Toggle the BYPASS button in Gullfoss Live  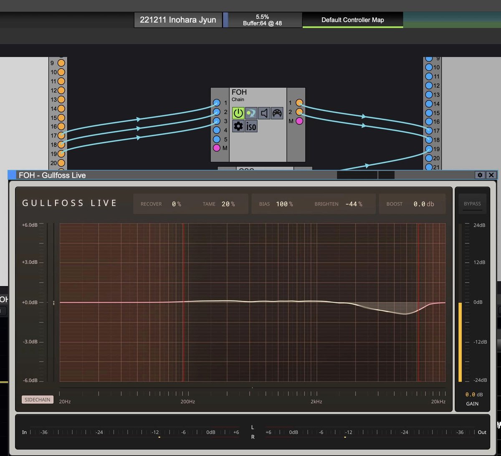[x=472, y=204]
